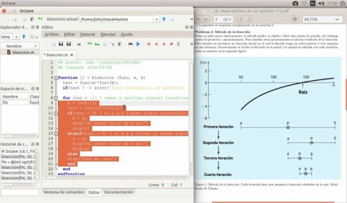Undo using the editor toolbar green left arrow

pos(89,44)
